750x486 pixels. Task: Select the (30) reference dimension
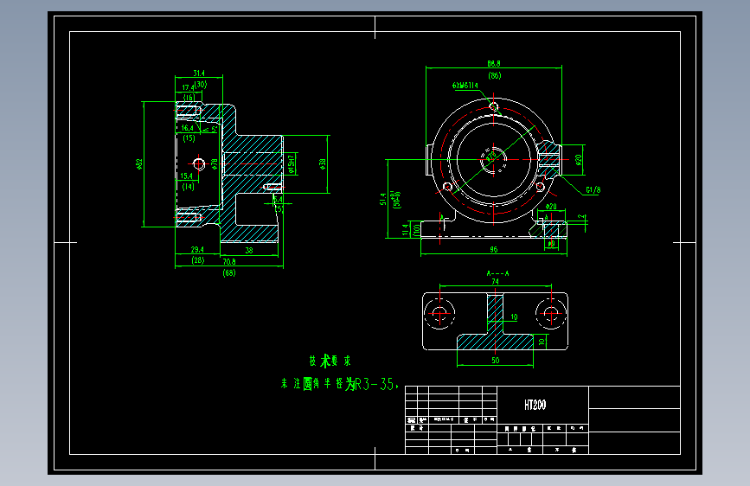click(201, 85)
